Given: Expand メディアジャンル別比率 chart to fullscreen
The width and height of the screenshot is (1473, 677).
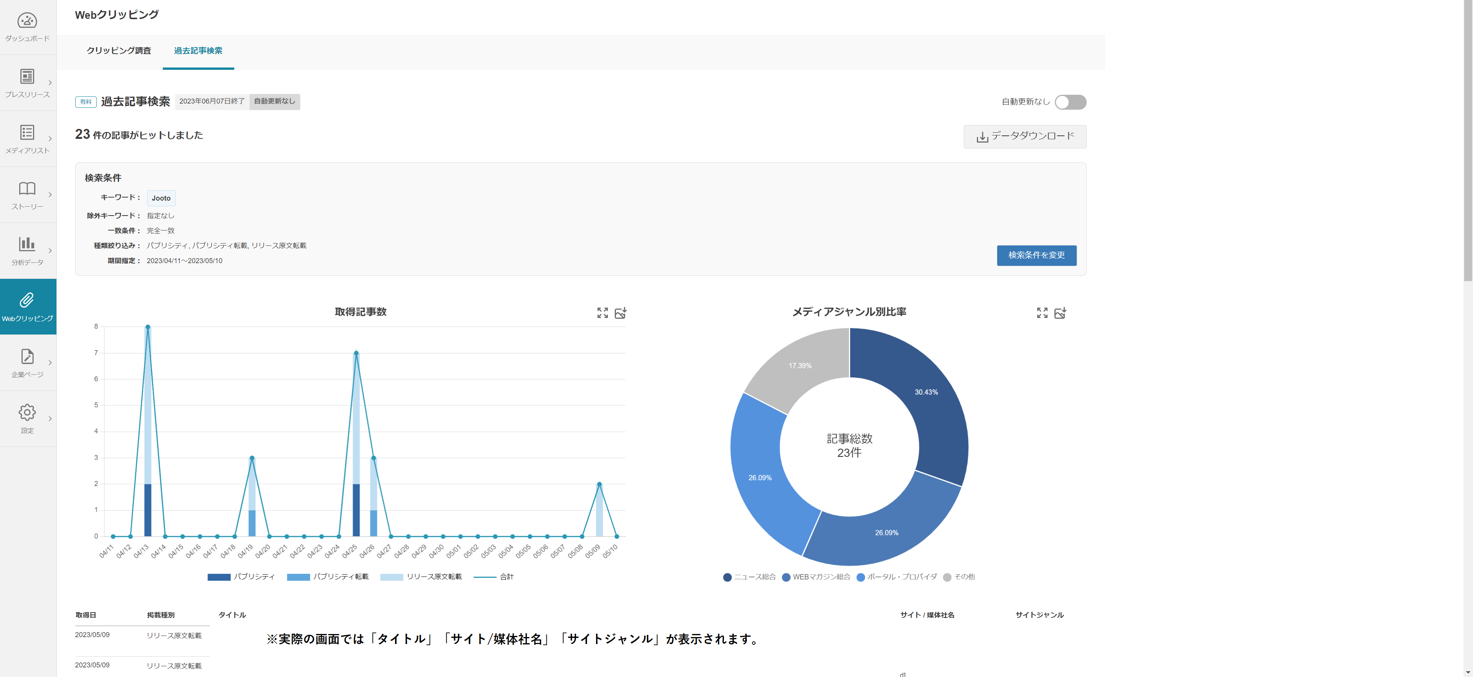Looking at the screenshot, I should [x=1043, y=313].
